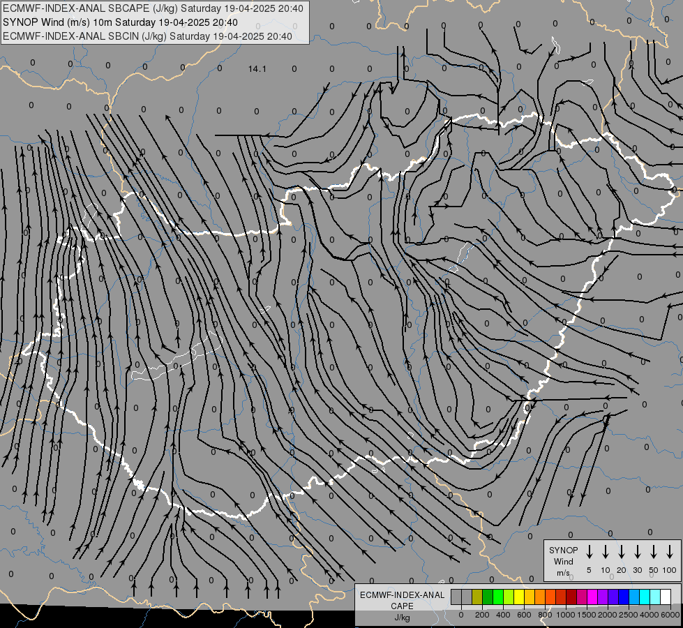Click the wind legend arrow above 5
This screenshot has height=628, width=683.
click(x=589, y=552)
